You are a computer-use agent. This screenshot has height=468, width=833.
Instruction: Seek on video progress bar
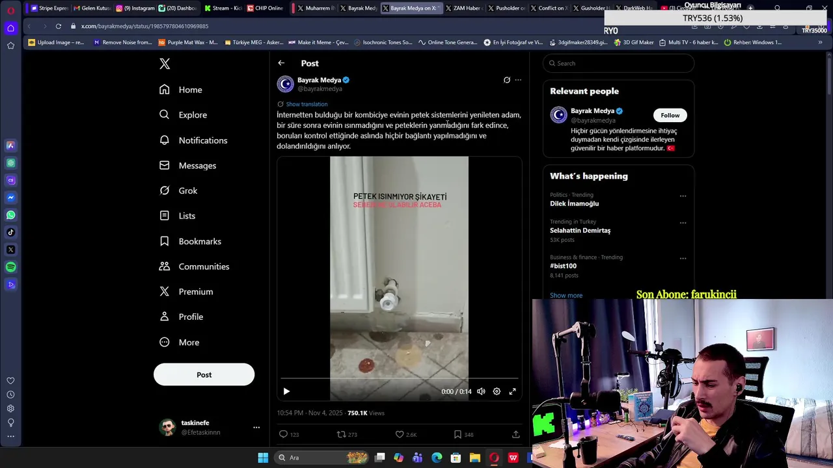399,378
